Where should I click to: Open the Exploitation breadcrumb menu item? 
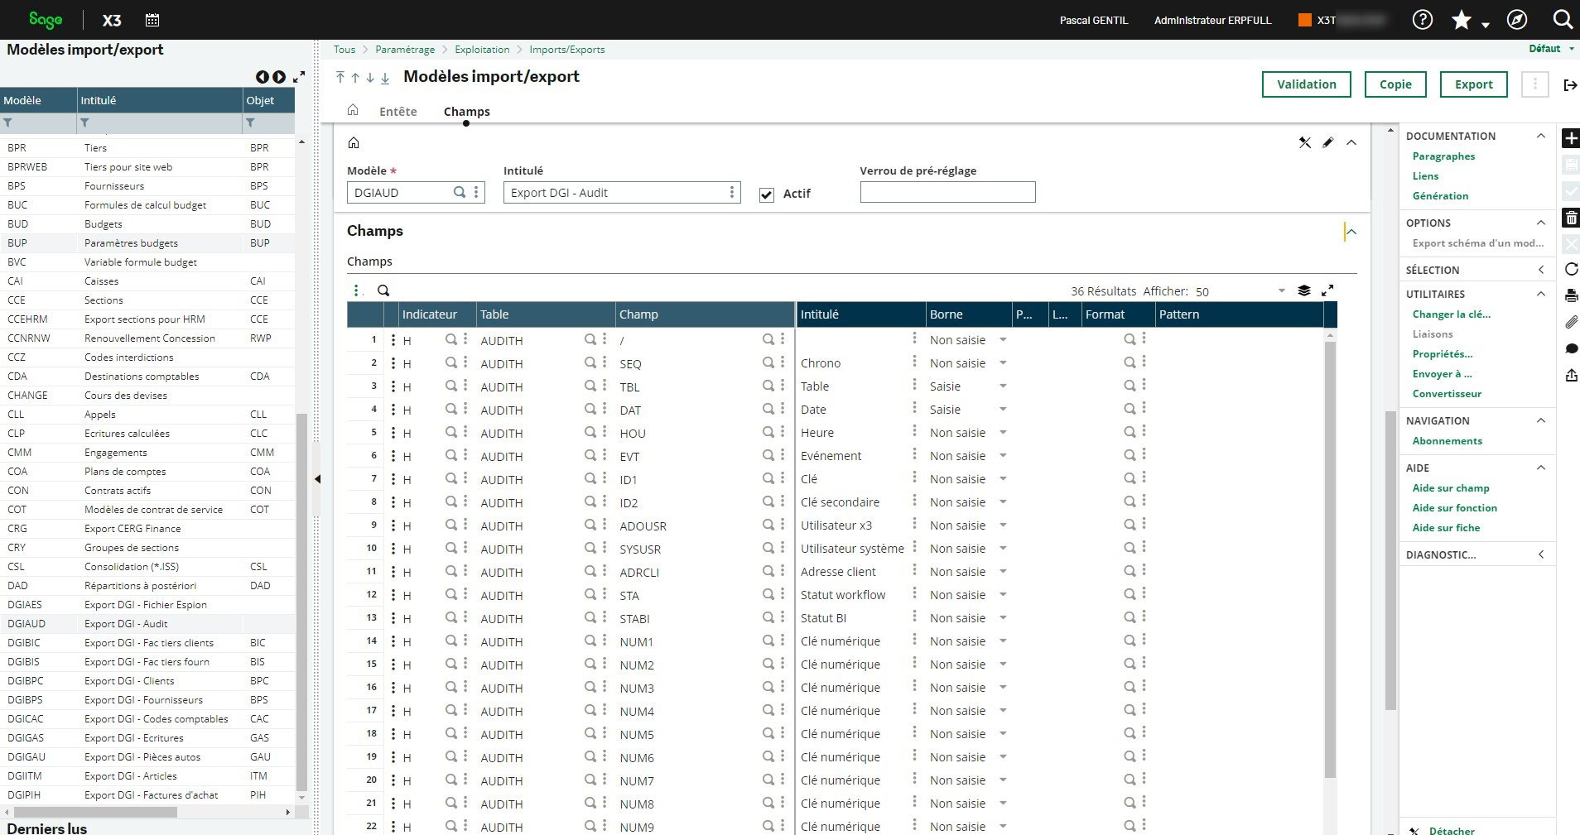click(482, 49)
